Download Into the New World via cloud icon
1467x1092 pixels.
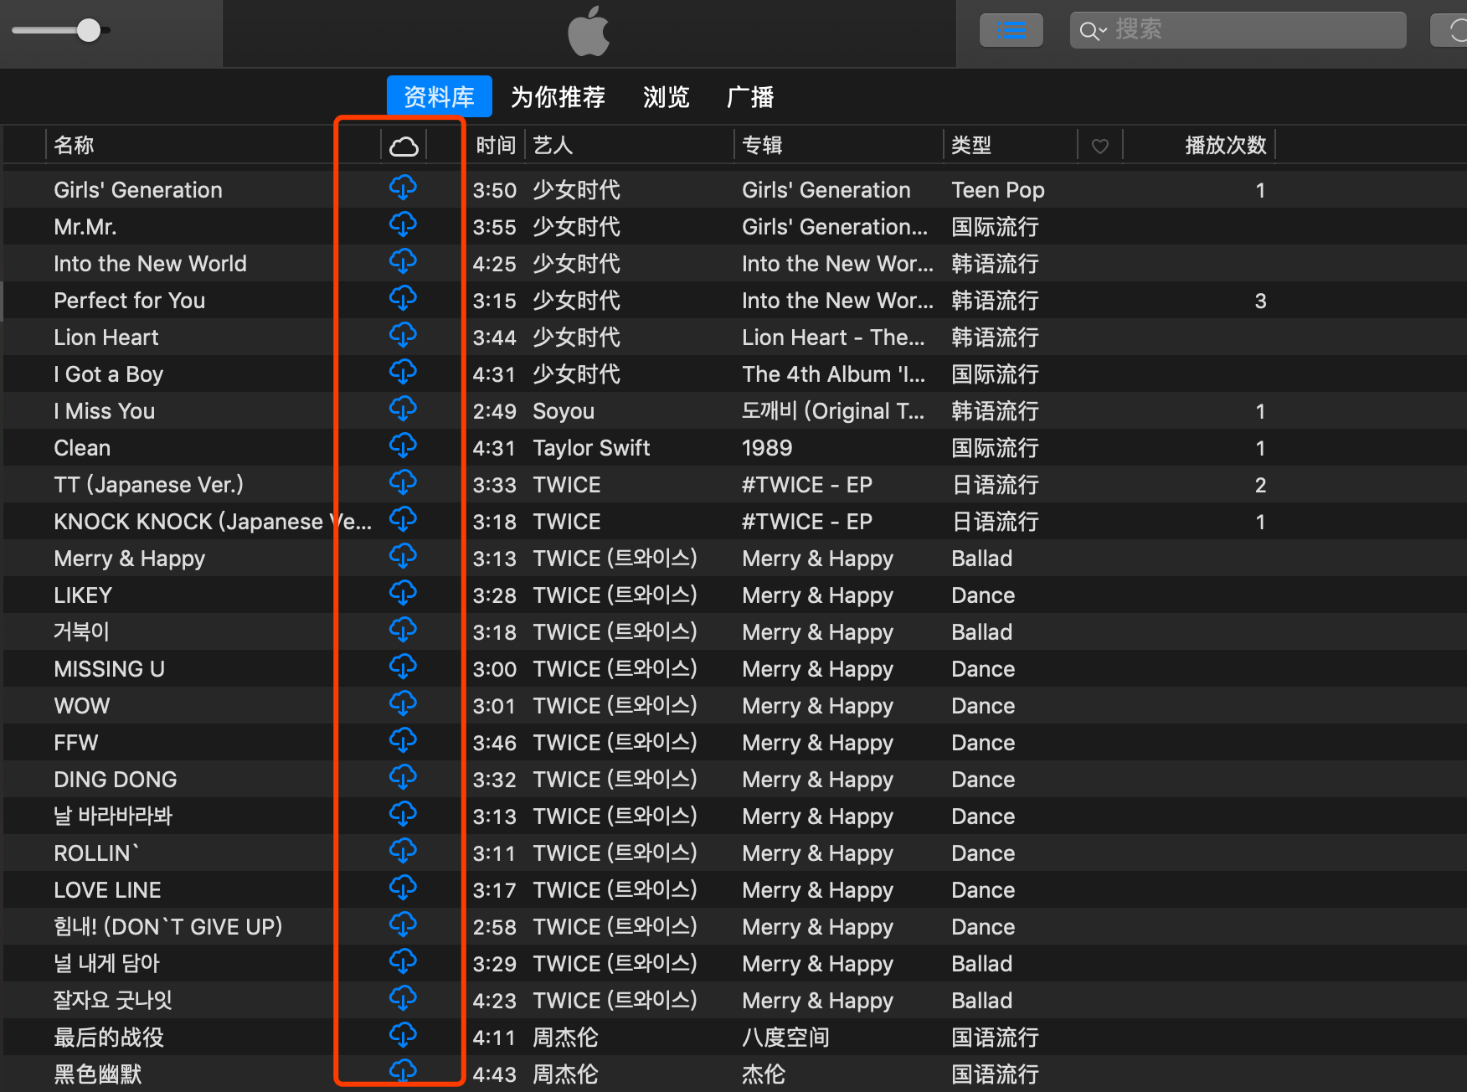(403, 262)
